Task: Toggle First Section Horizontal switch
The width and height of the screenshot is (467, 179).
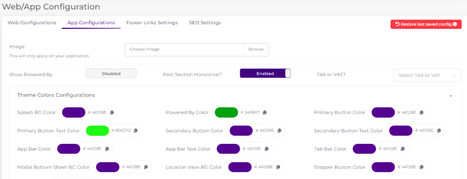Action: point(265,74)
